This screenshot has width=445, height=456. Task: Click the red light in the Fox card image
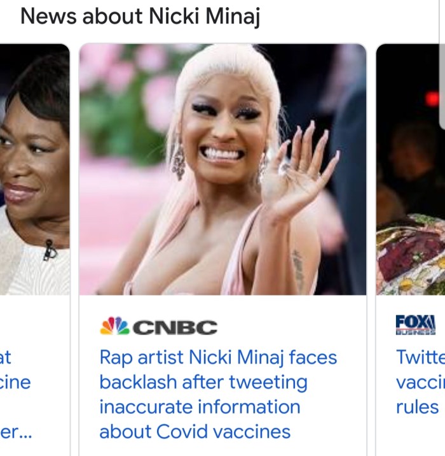pos(432,99)
